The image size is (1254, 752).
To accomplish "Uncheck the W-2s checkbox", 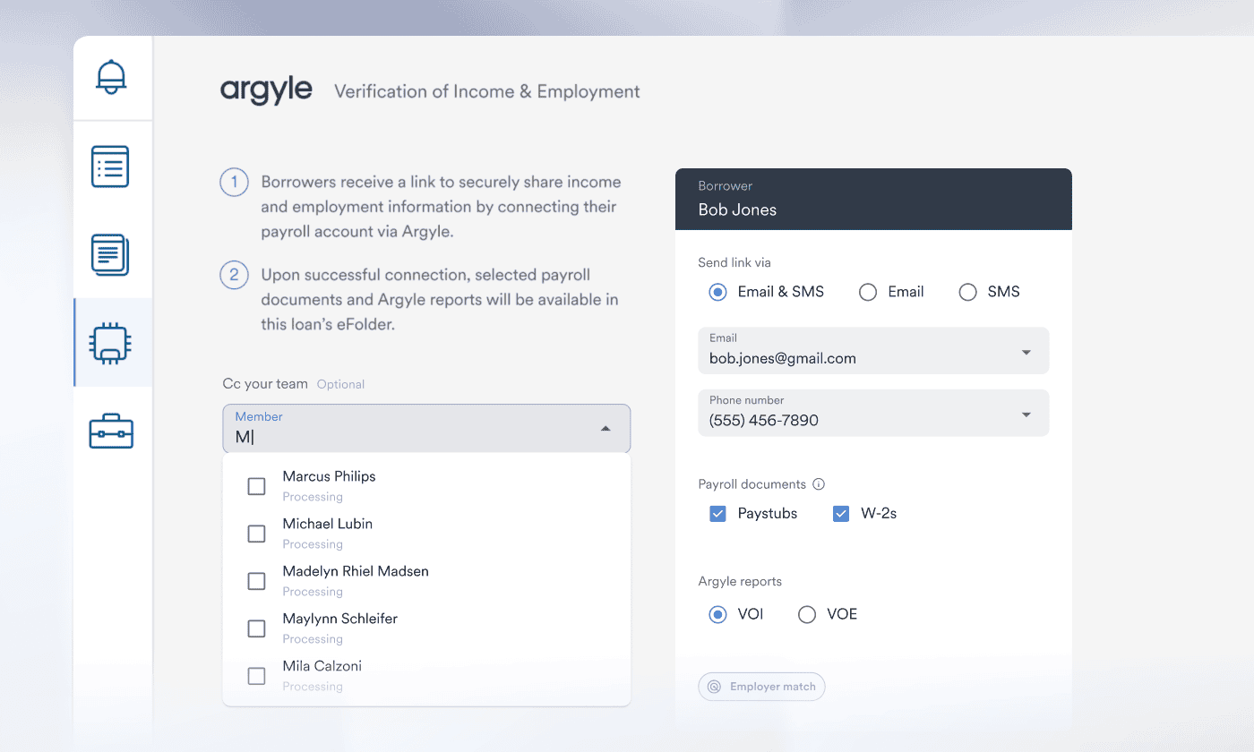I will click(841, 514).
